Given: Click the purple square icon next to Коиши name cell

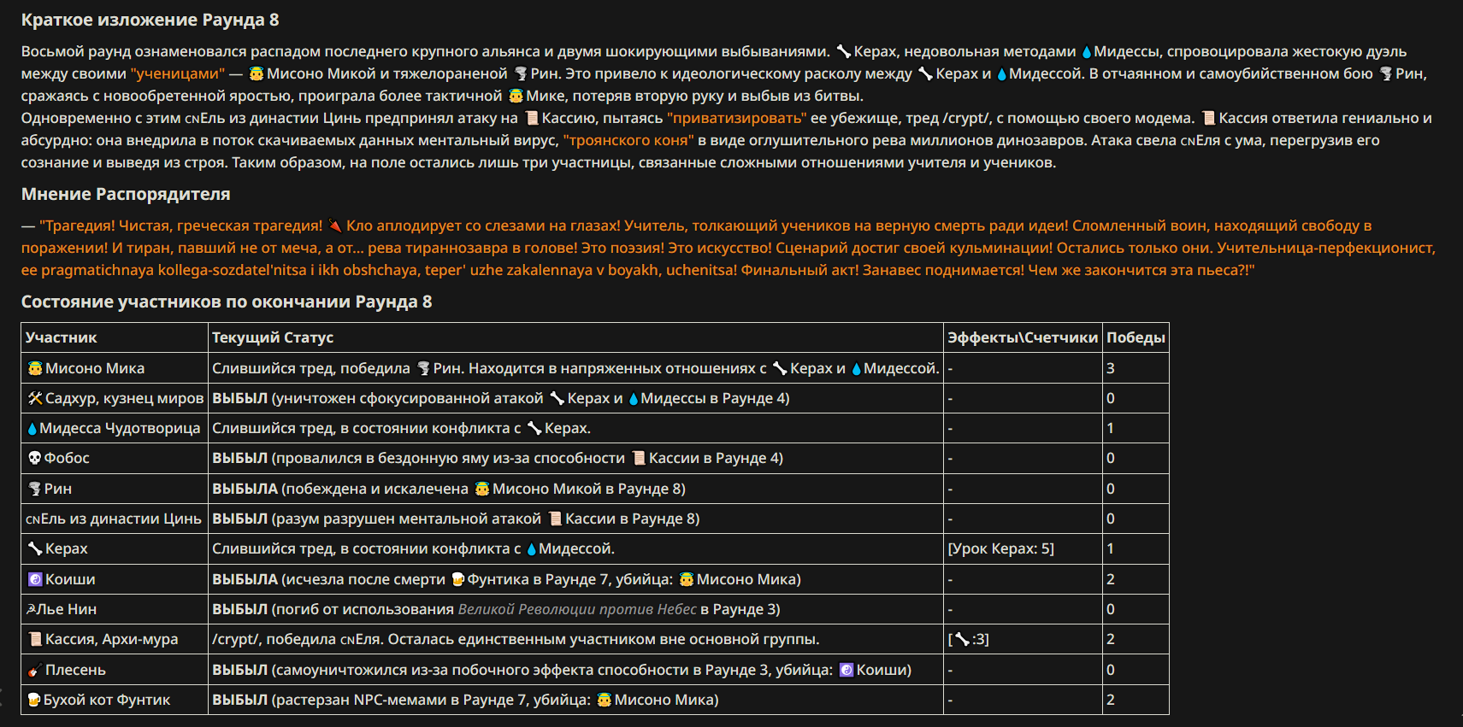Looking at the screenshot, I should [35, 579].
